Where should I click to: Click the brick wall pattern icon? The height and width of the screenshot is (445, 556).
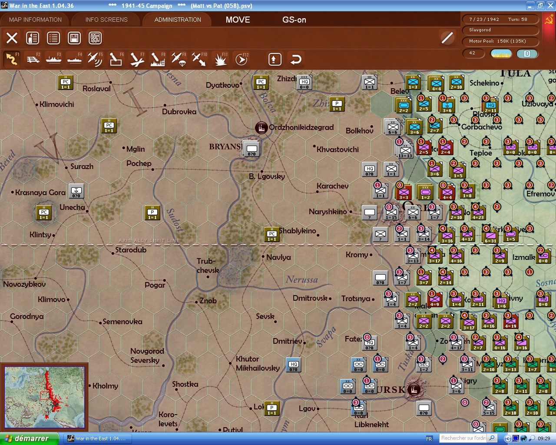tap(95, 38)
